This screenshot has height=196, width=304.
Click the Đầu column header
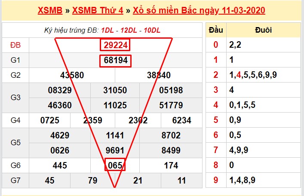point(216,30)
